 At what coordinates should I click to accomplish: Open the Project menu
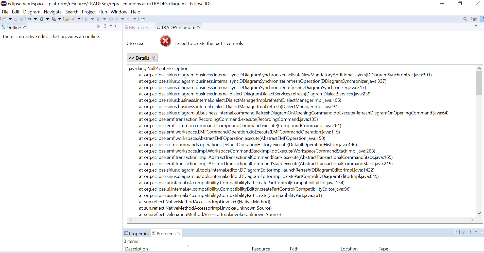pyautogui.click(x=89, y=12)
